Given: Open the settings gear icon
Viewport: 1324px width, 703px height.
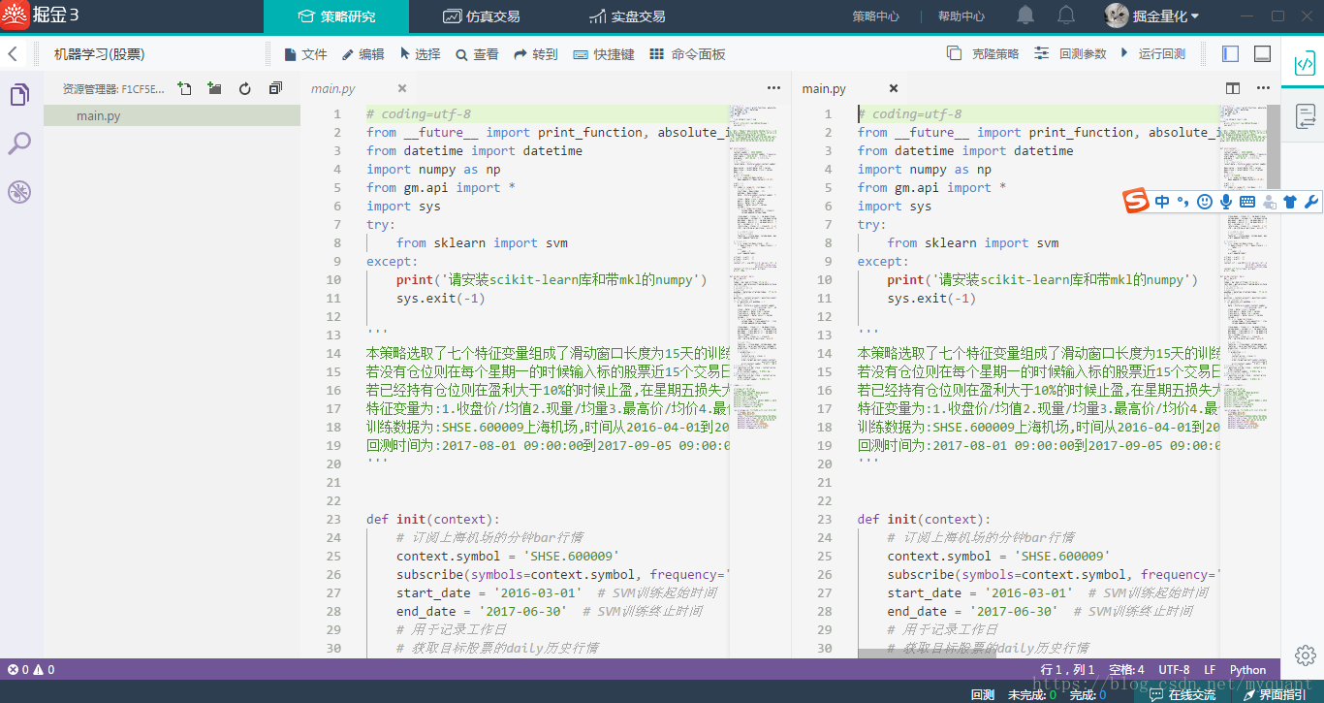Looking at the screenshot, I should click(x=1305, y=655).
